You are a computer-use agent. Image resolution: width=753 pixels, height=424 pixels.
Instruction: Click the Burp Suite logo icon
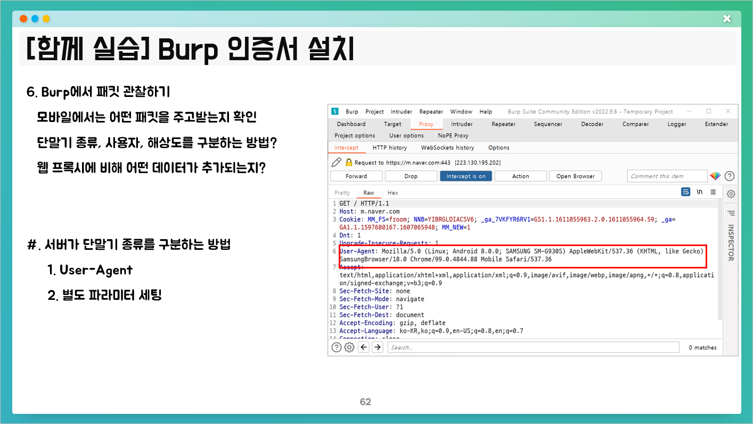335,111
